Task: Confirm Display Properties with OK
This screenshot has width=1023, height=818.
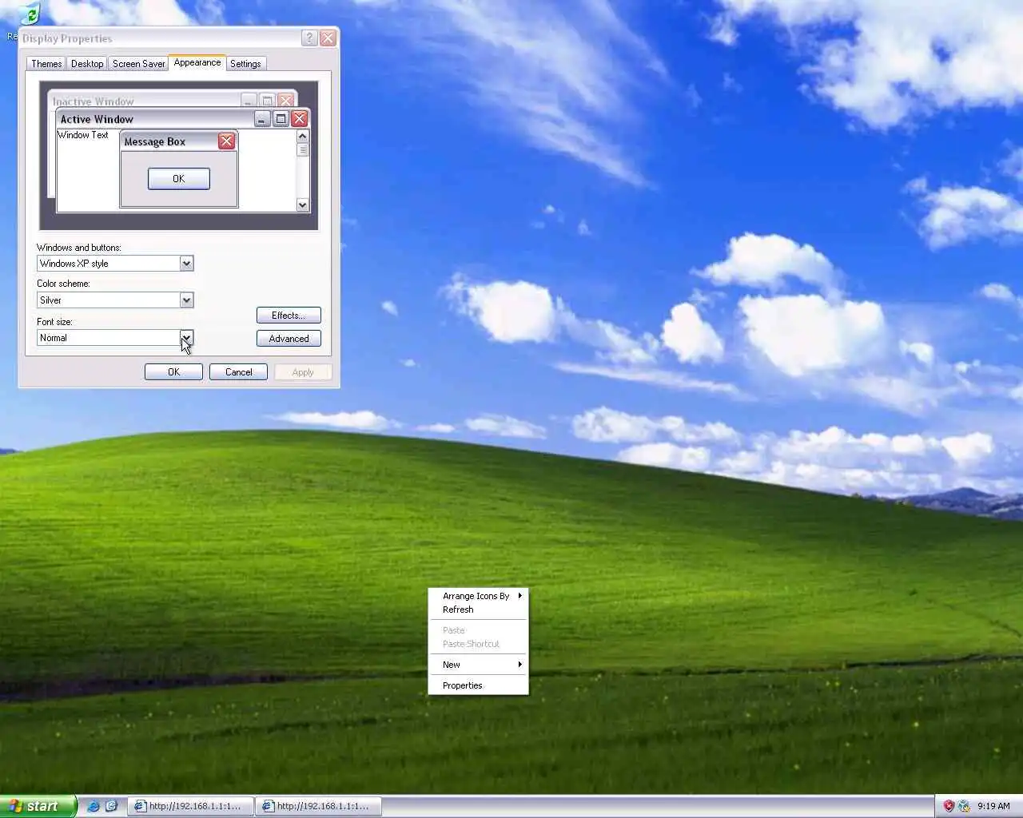Action: (x=173, y=372)
